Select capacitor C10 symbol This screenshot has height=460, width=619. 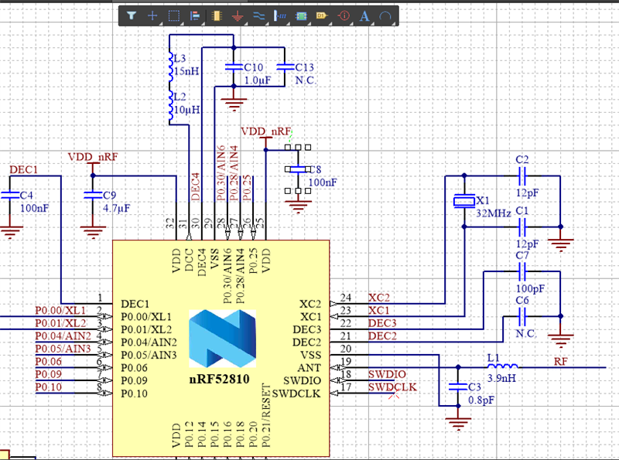tap(234, 67)
